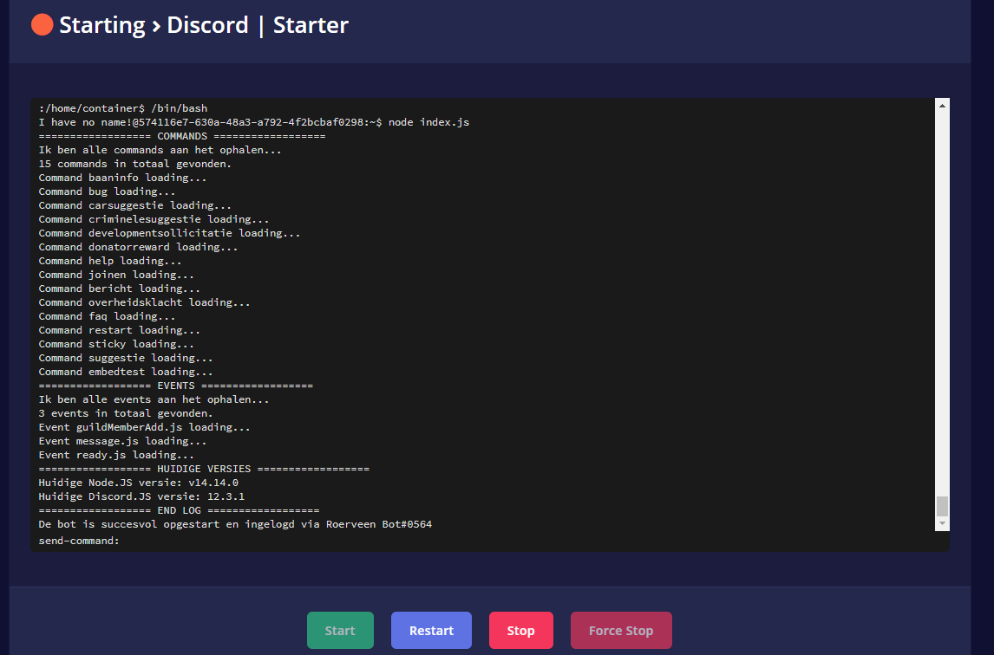
Task: Click the Force Stop button
Action: [621, 630]
